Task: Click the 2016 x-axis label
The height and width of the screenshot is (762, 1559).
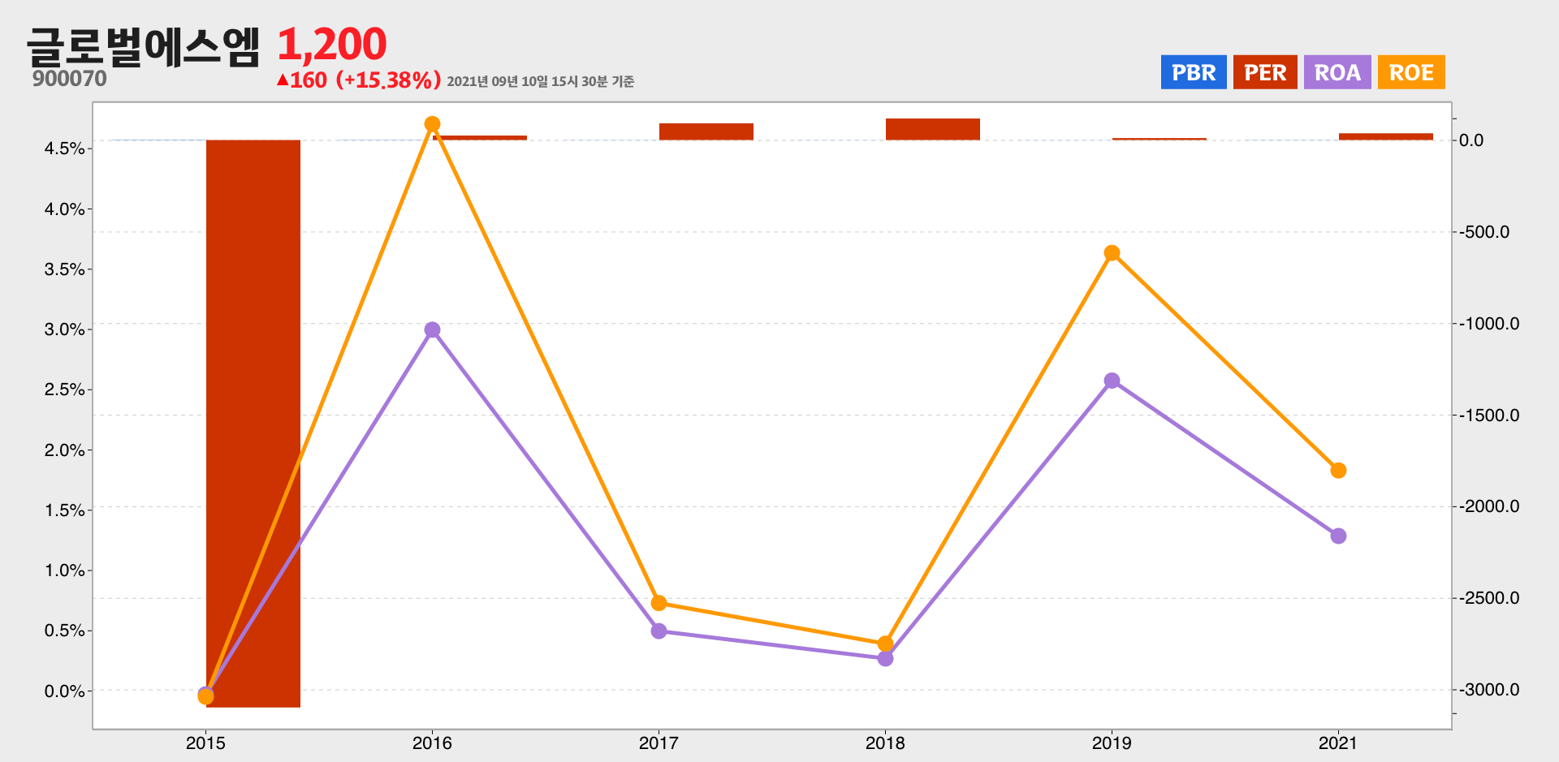Action: (x=433, y=743)
